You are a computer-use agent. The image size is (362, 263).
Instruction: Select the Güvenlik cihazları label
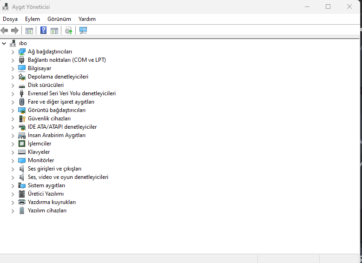(x=49, y=118)
